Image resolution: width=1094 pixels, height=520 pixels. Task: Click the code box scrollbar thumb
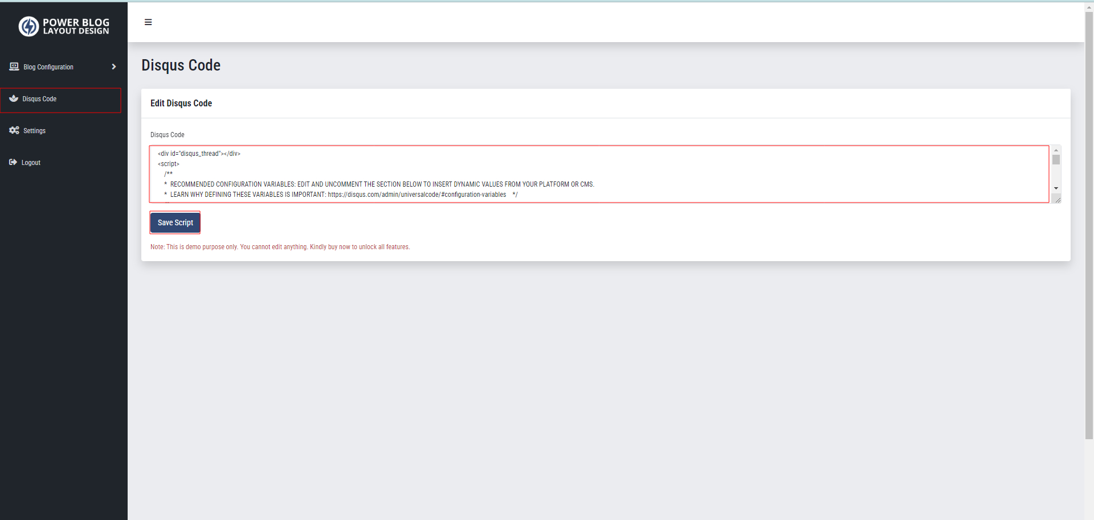click(x=1056, y=160)
